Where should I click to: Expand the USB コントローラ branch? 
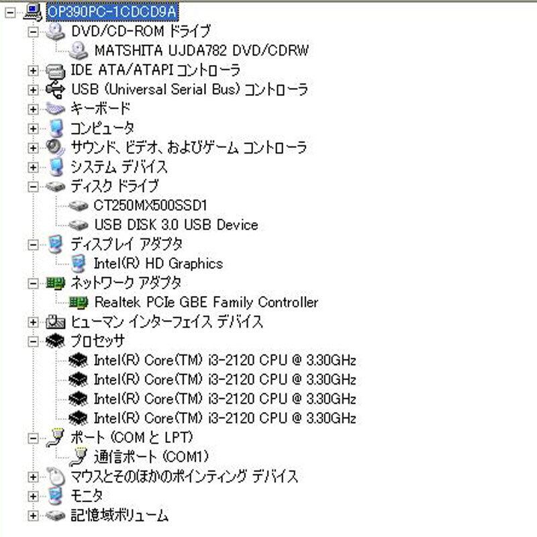coord(33,90)
